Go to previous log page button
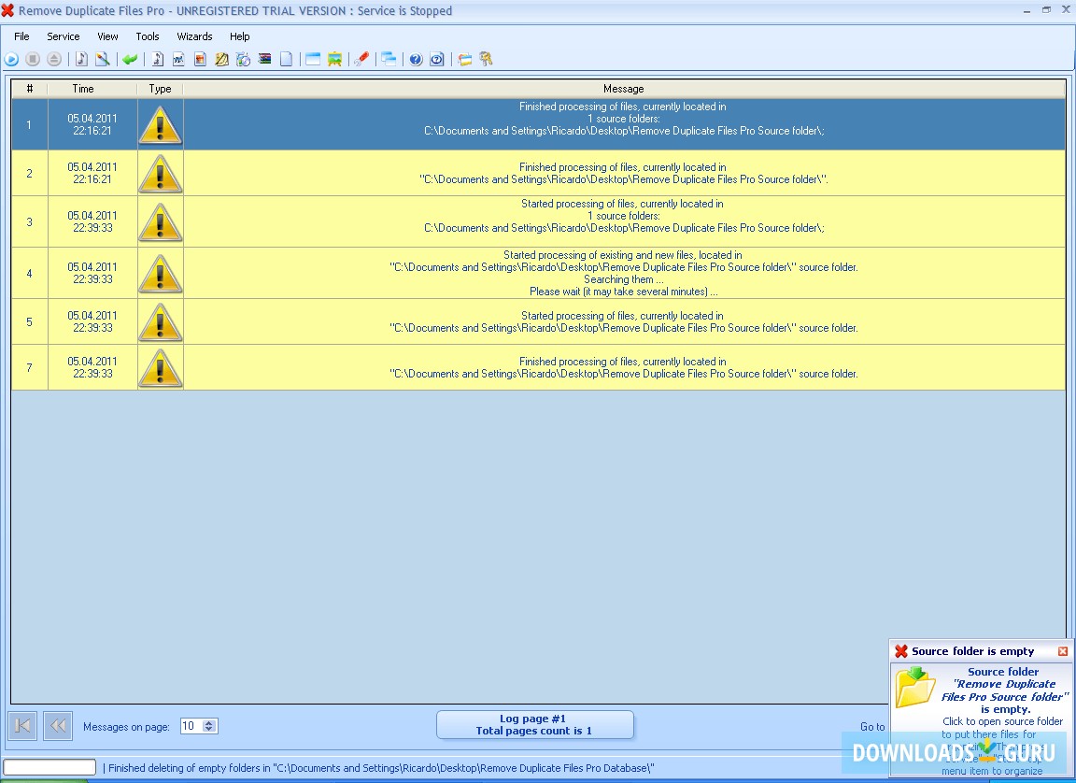The width and height of the screenshot is (1076, 783). pos(58,726)
